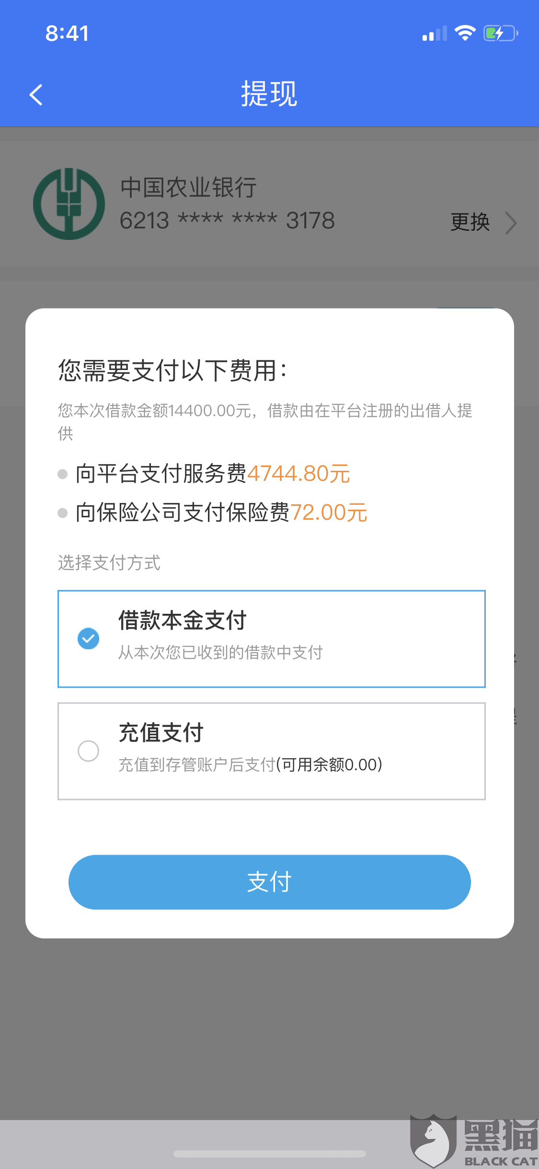Choose the 充值支付 payment option box
This screenshot has width=539, height=1169.
click(272, 751)
